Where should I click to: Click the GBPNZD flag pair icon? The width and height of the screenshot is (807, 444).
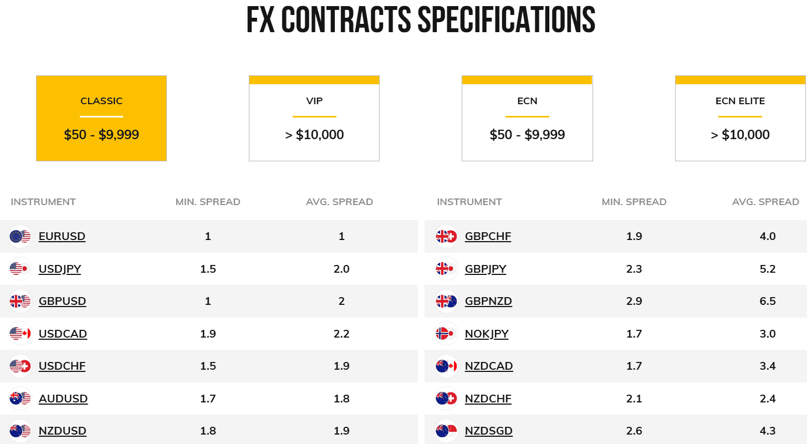(x=446, y=302)
